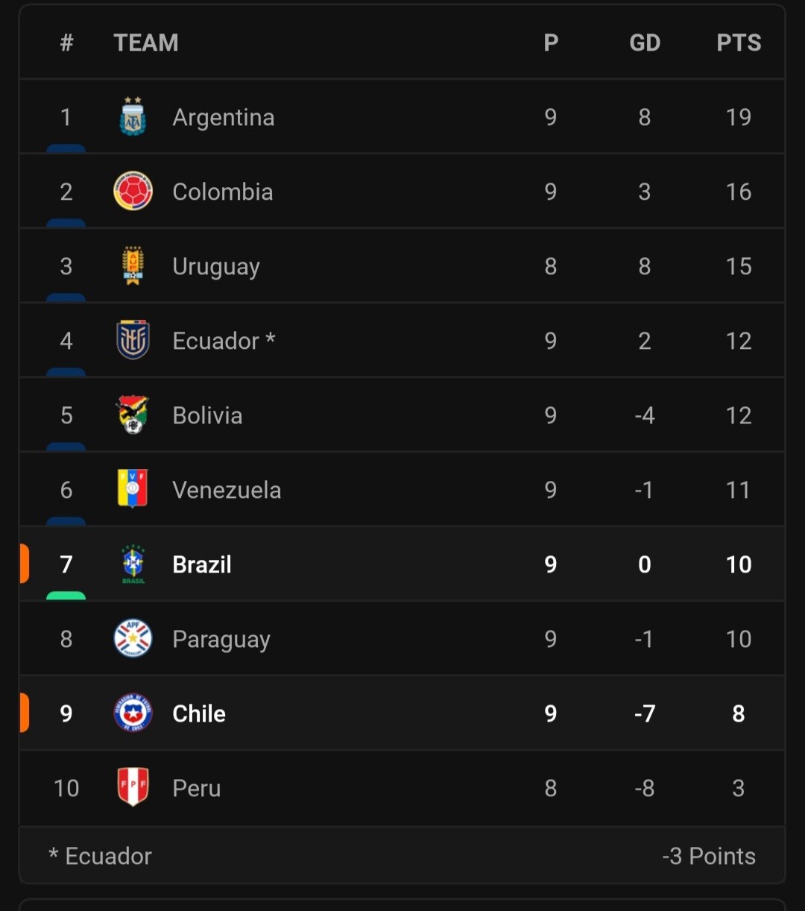Viewport: 805px width, 911px height.
Task: Click the orange marker beside Chile's row
Action: pos(25,713)
